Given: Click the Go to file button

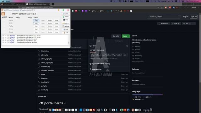Looking at the screenshot, I should [x=116, y=36].
